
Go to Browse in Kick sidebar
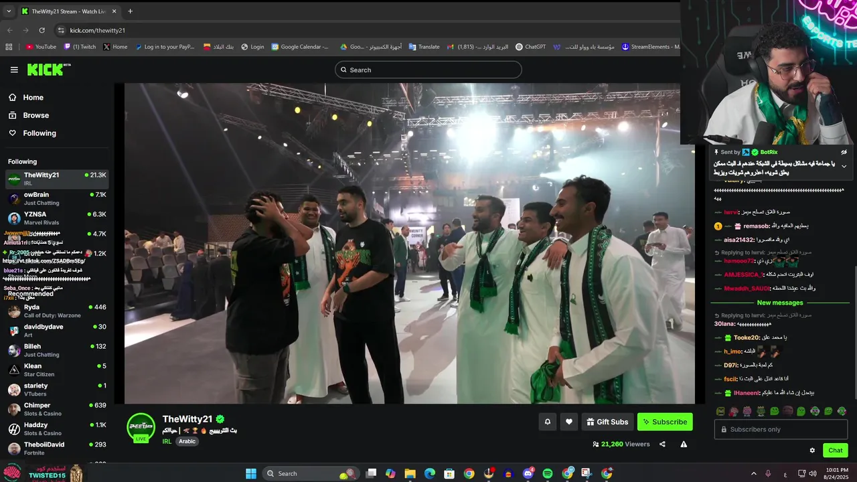pyautogui.click(x=29, y=115)
